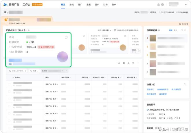This screenshot has height=133, width=191.
Task: Switch to the 报表 tab
Action: pos(89,5)
